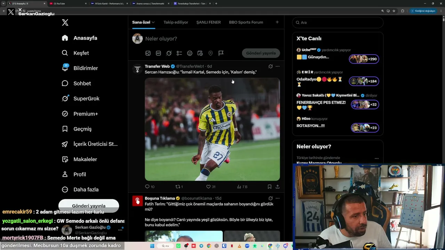
Task: Open more options on Boşuna Tıklama post
Action: tap(277, 198)
